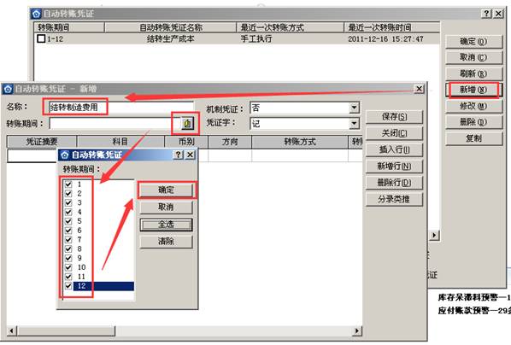Click the help question mark in period dialog

178,155
